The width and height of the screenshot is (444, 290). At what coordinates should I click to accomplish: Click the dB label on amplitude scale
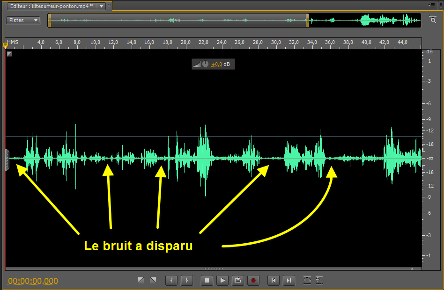(x=429, y=52)
